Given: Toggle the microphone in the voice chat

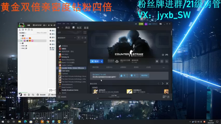Looking at the screenshot, I should 29,95.
